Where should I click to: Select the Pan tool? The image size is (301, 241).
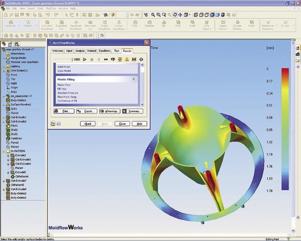(180, 15)
